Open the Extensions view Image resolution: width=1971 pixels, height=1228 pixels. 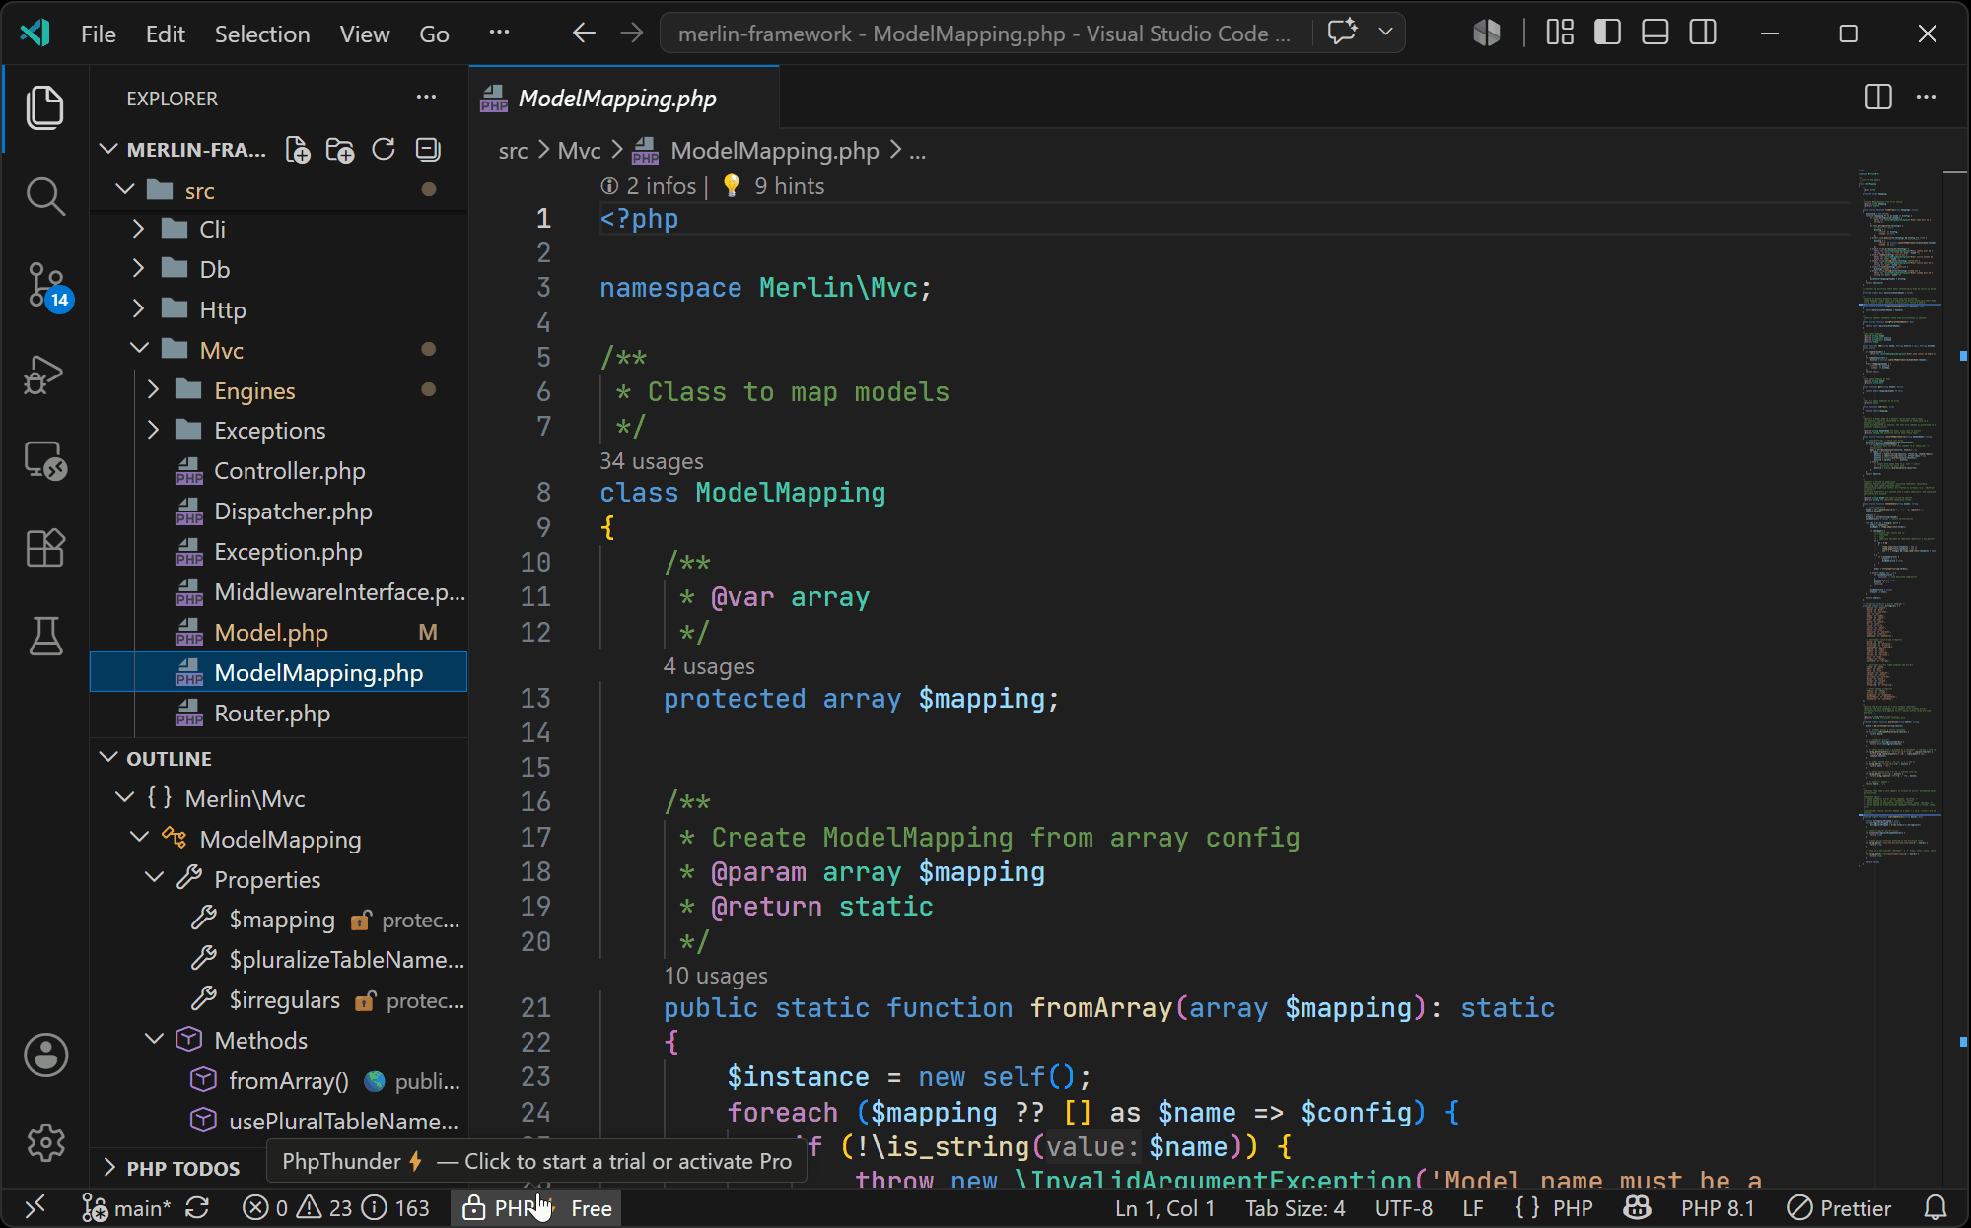coord(45,547)
